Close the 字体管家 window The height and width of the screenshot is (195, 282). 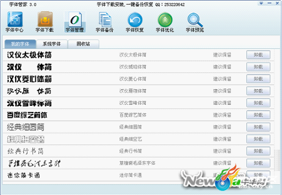pyautogui.click(x=277, y=3)
